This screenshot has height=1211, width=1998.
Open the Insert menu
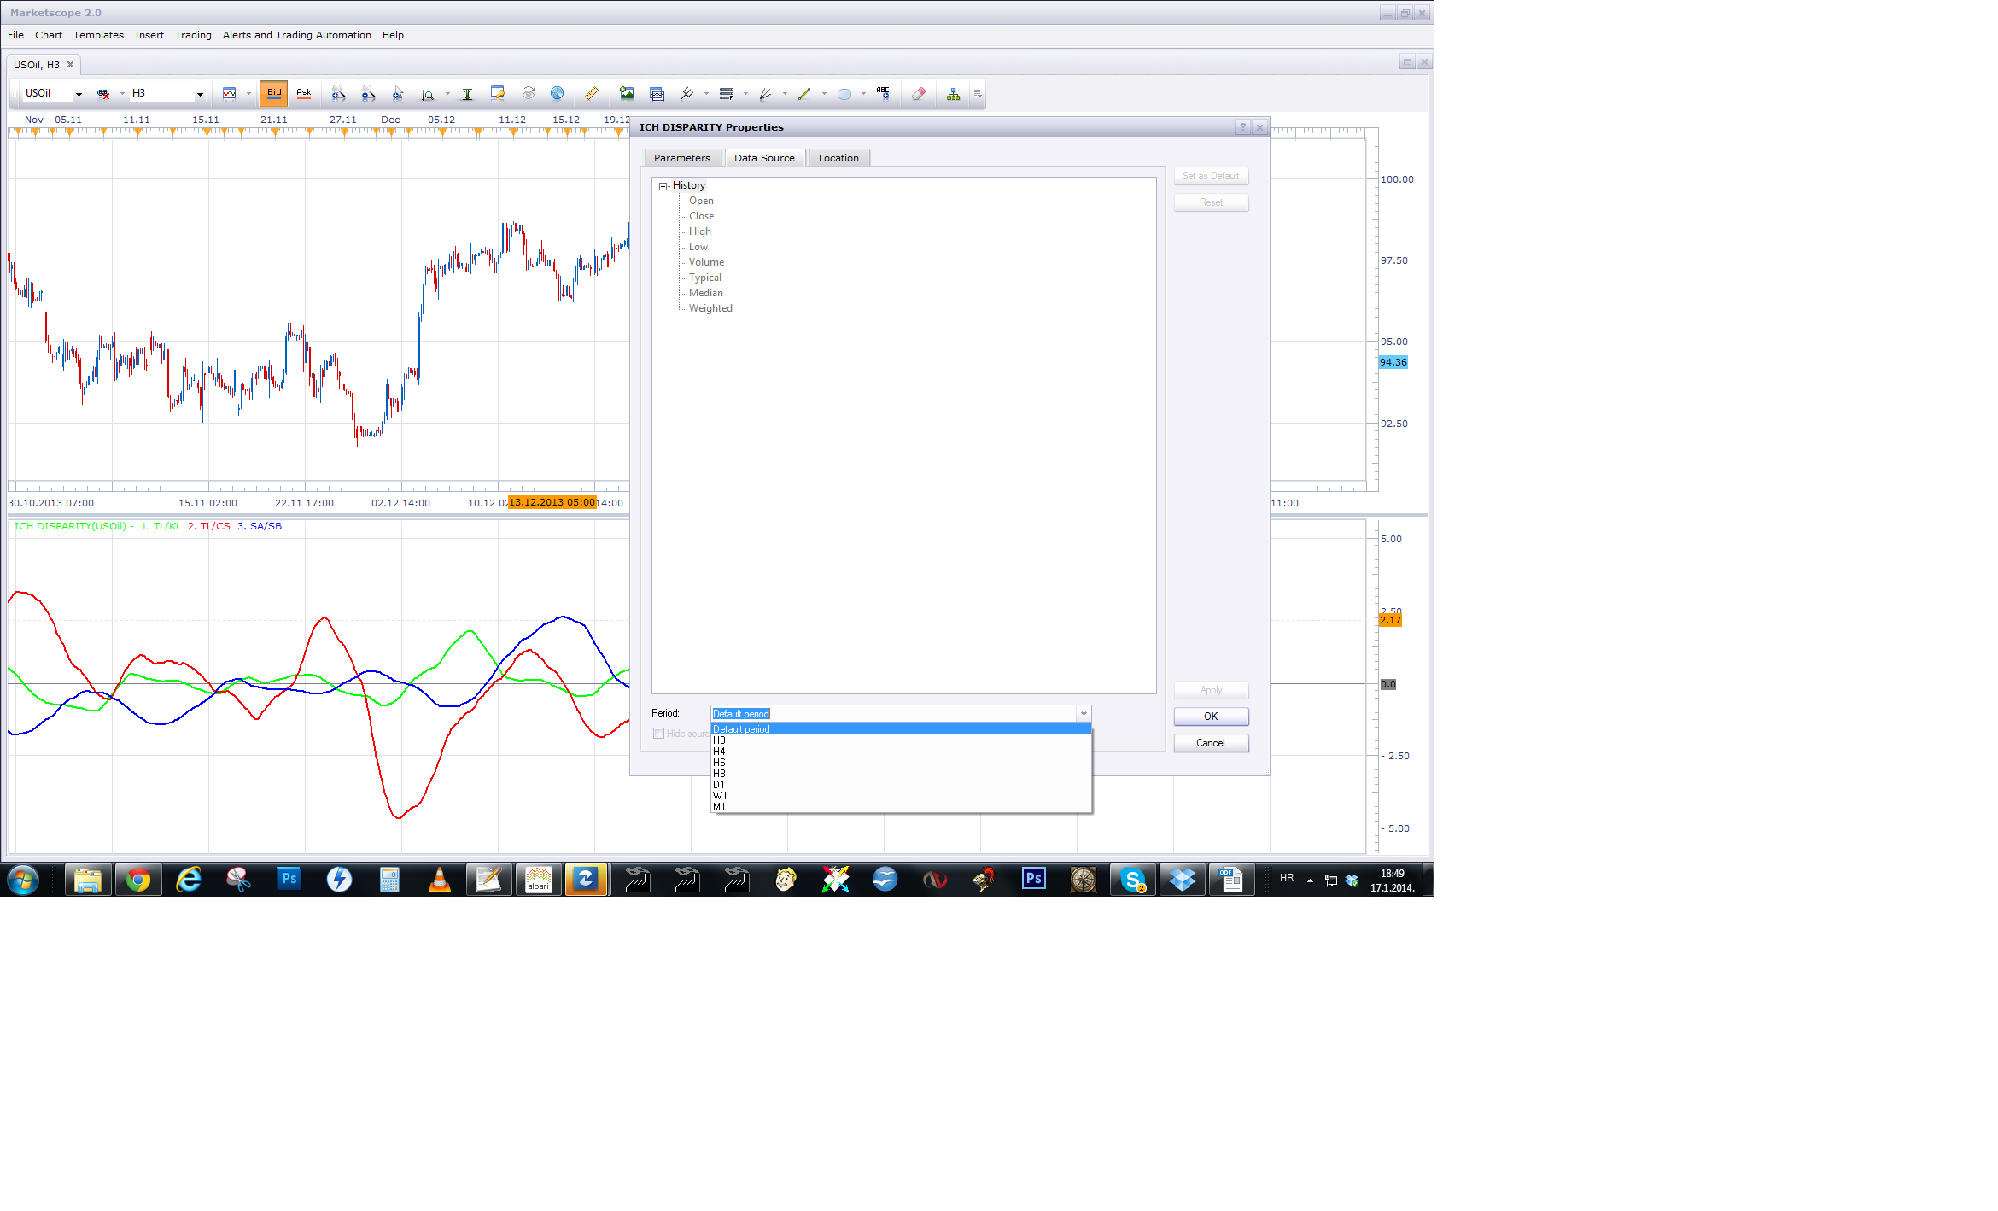click(149, 35)
